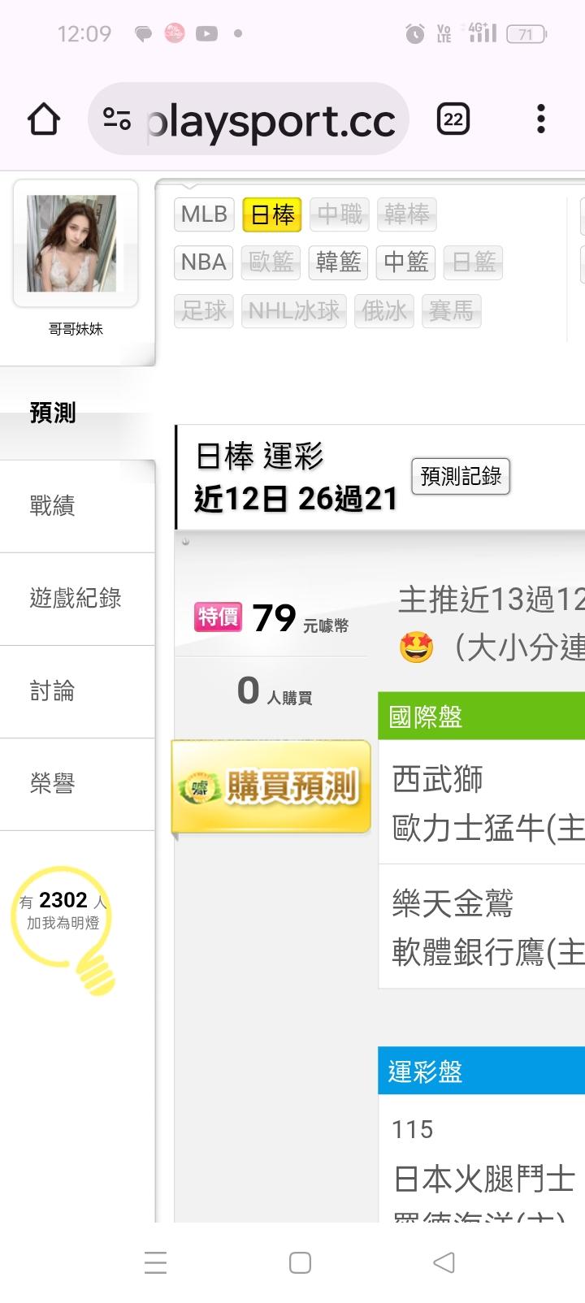Open the tab switcher showing 22 tabs
The width and height of the screenshot is (585, 1303).
tap(453, 119)
